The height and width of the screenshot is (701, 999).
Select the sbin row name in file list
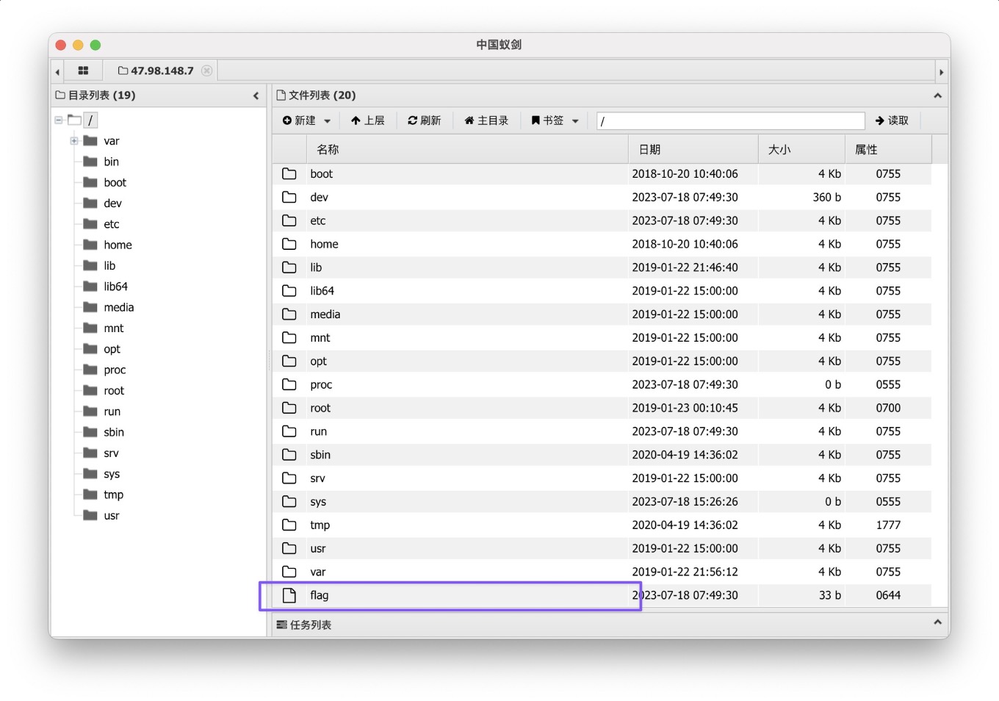pyautogui.click(x=320, y=455)
